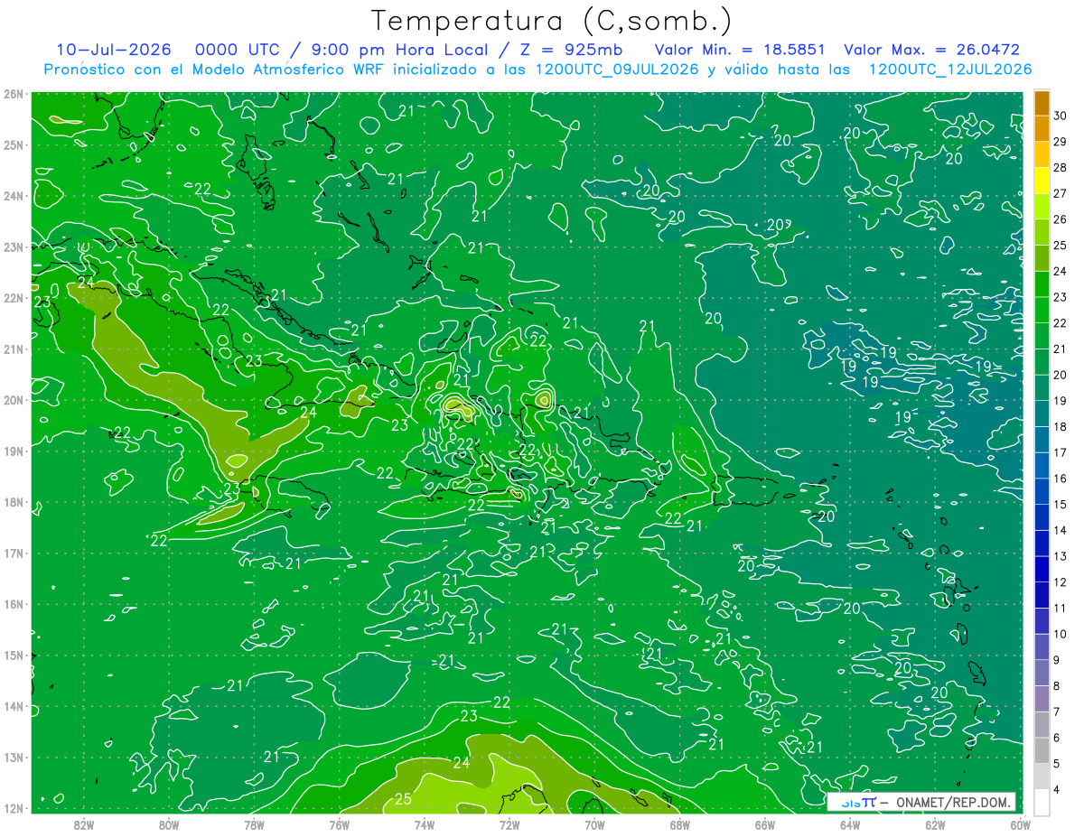
Task: Click the "14N" latitude axis label
Action: (x=14, y=706)
